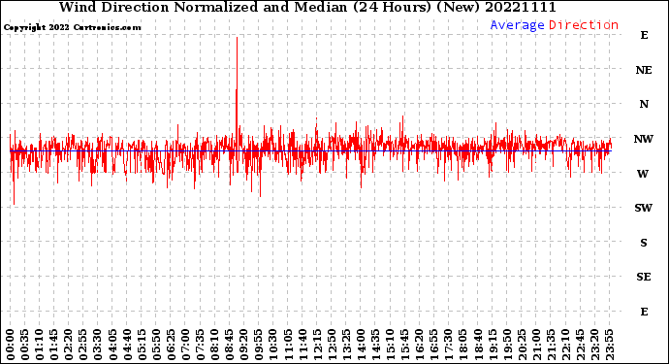Click the 14:00 time label
Screen dimensions: 669x364
[361, 345]
